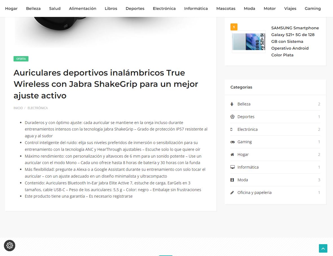Click the Auriculares deportivos inalámbricos product title
333x256 pixels.
pos(106,84)
